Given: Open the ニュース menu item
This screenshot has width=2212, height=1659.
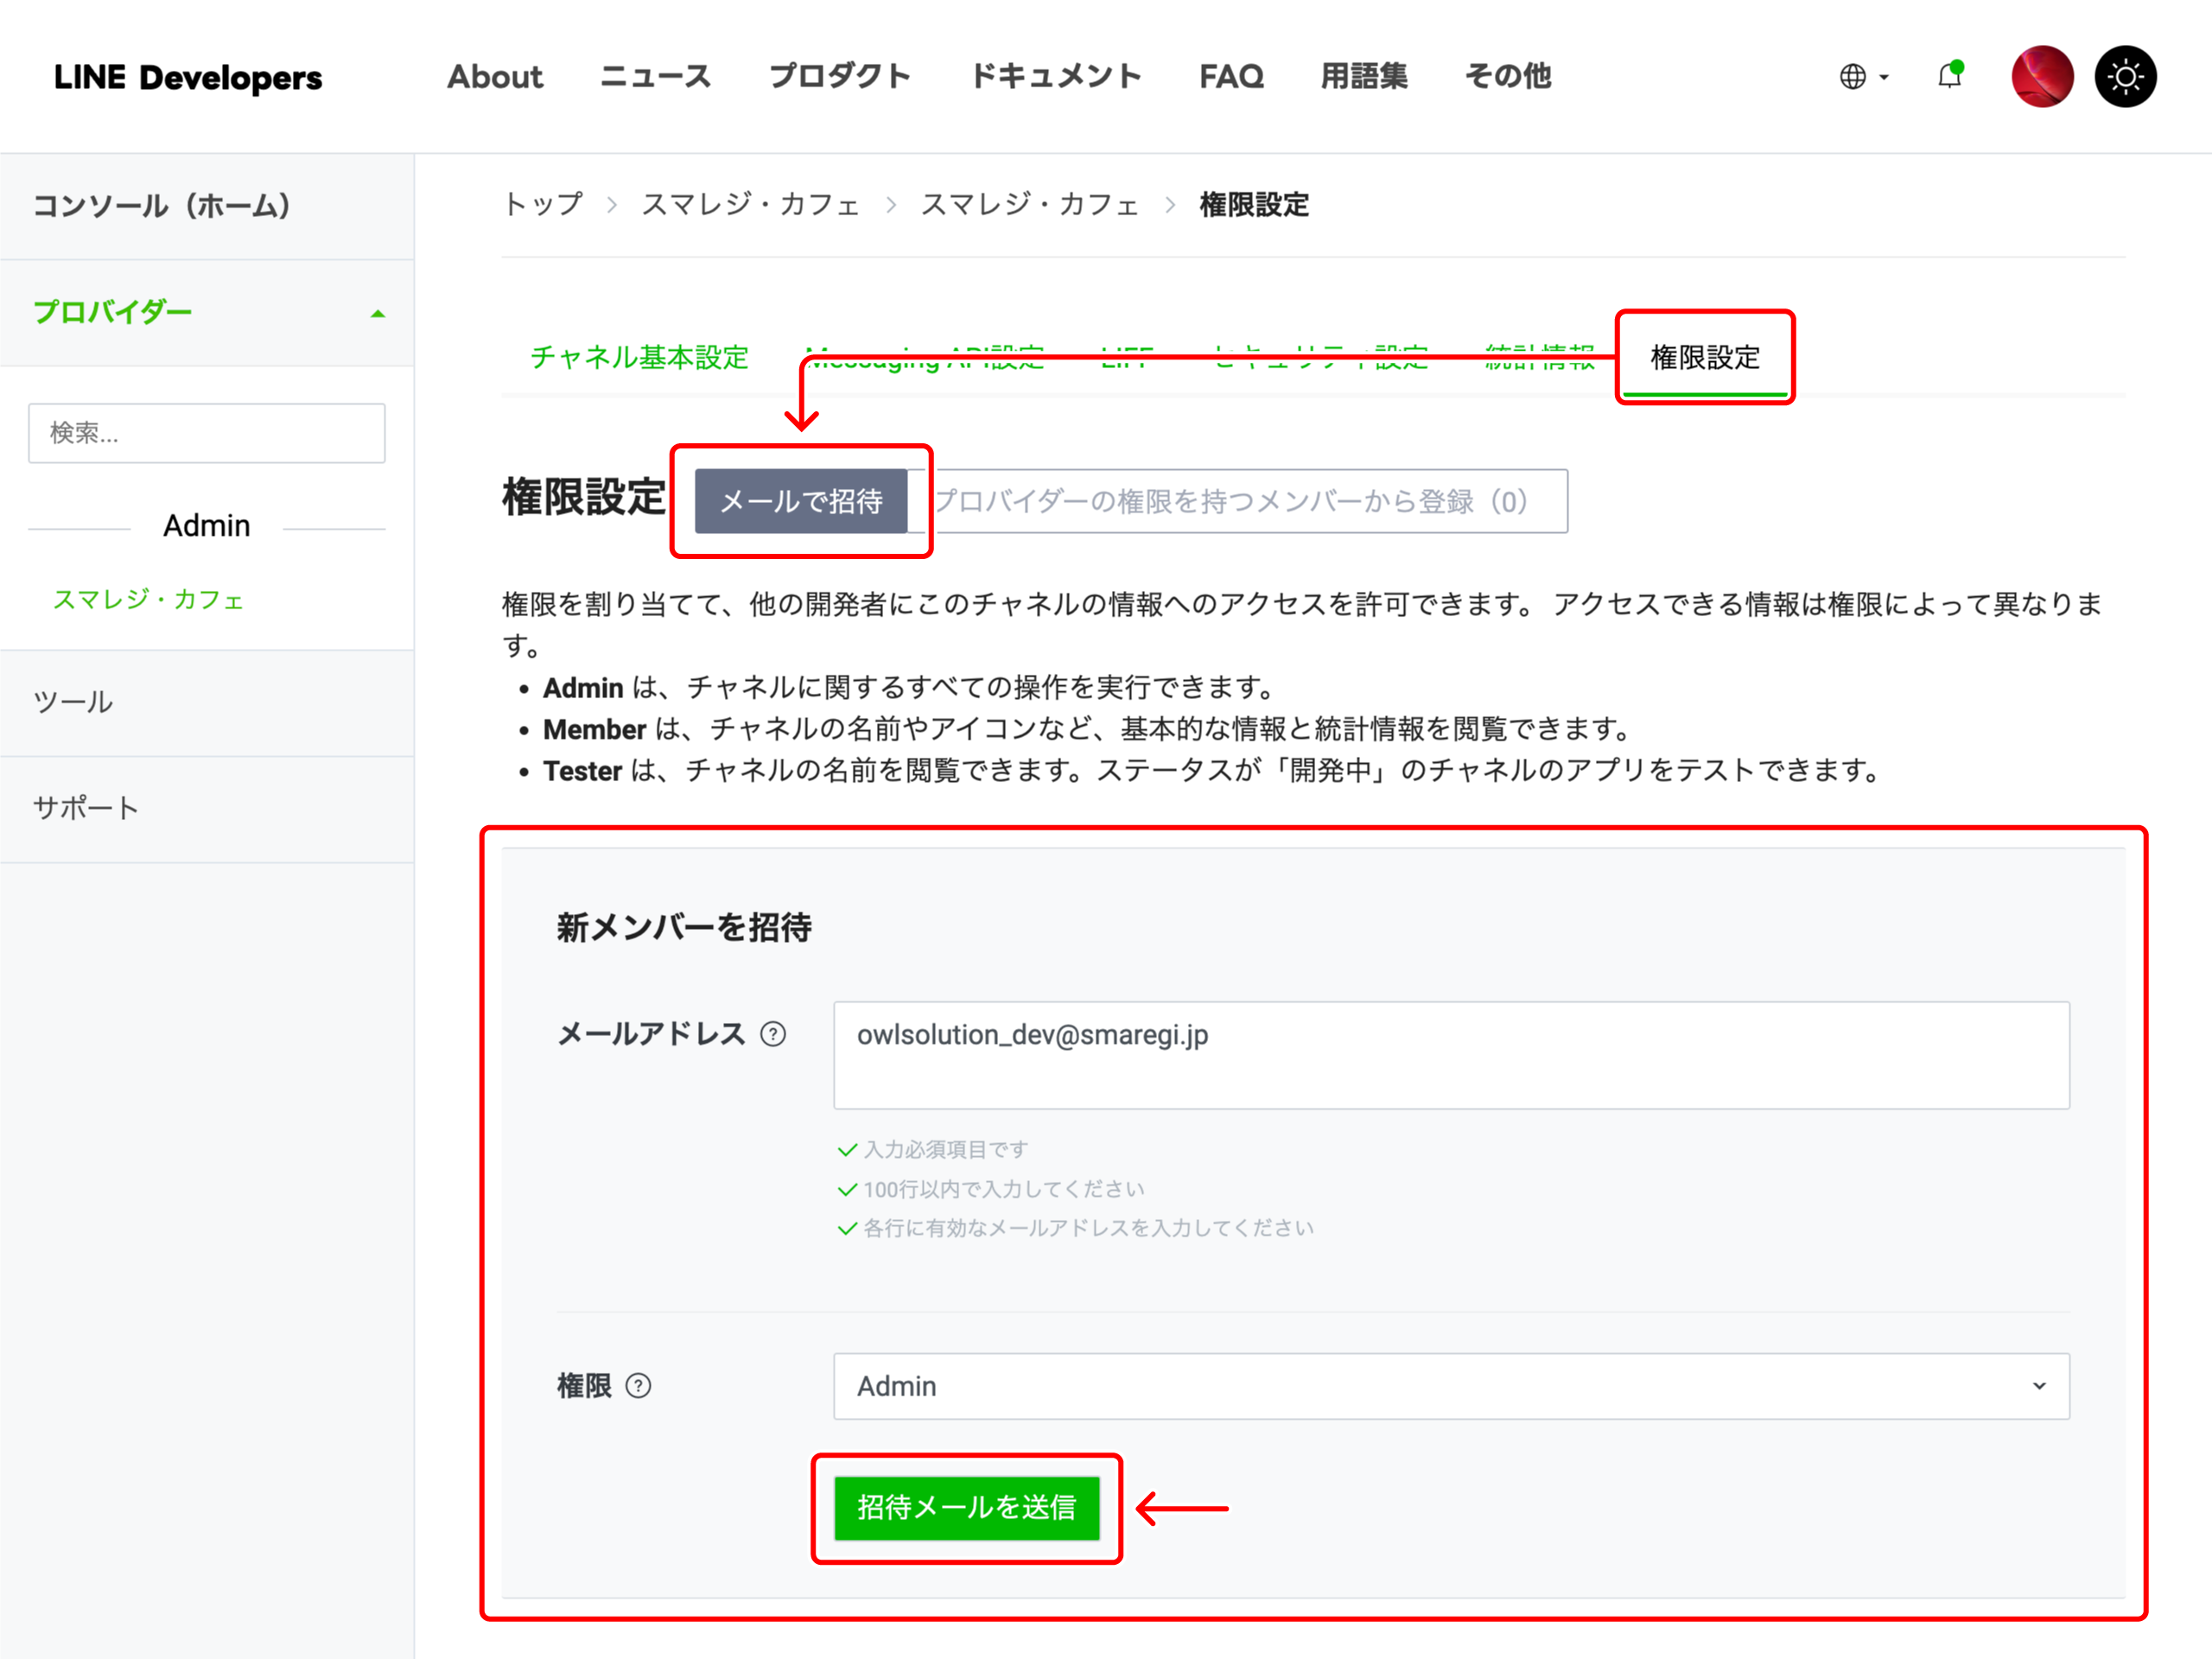Looking at the screenshot, I should click(655, 77).
